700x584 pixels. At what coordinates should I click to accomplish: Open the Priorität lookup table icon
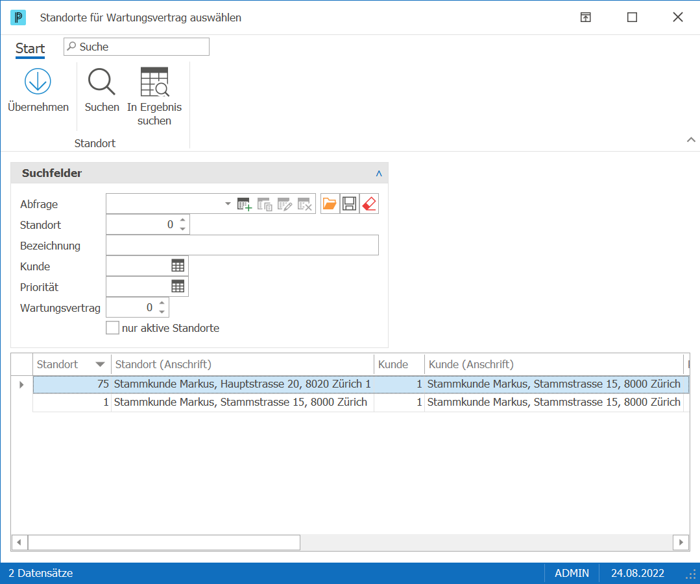[x=178, y=286]
